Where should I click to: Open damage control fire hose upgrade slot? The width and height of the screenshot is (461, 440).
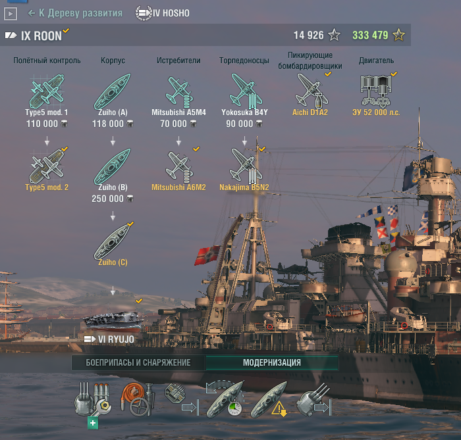(137, 399)
